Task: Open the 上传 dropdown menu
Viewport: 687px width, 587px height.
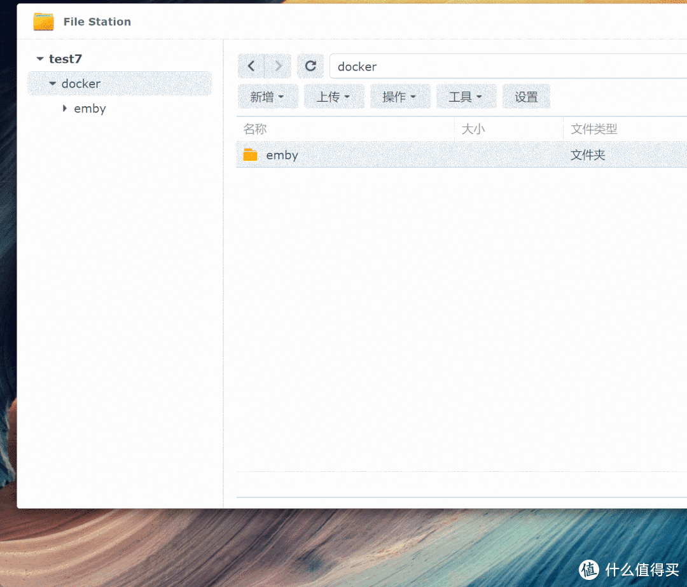Action: click(334, 97)
